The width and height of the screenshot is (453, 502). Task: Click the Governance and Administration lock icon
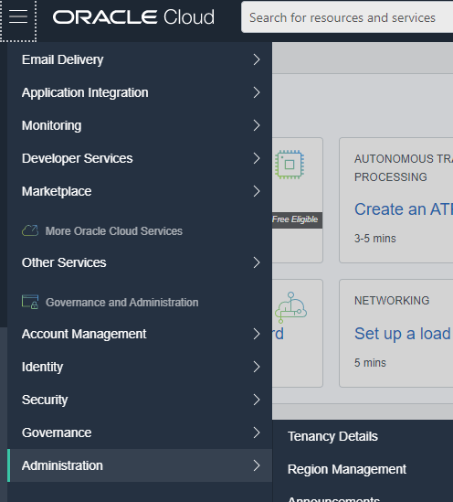tap(30, 302)
